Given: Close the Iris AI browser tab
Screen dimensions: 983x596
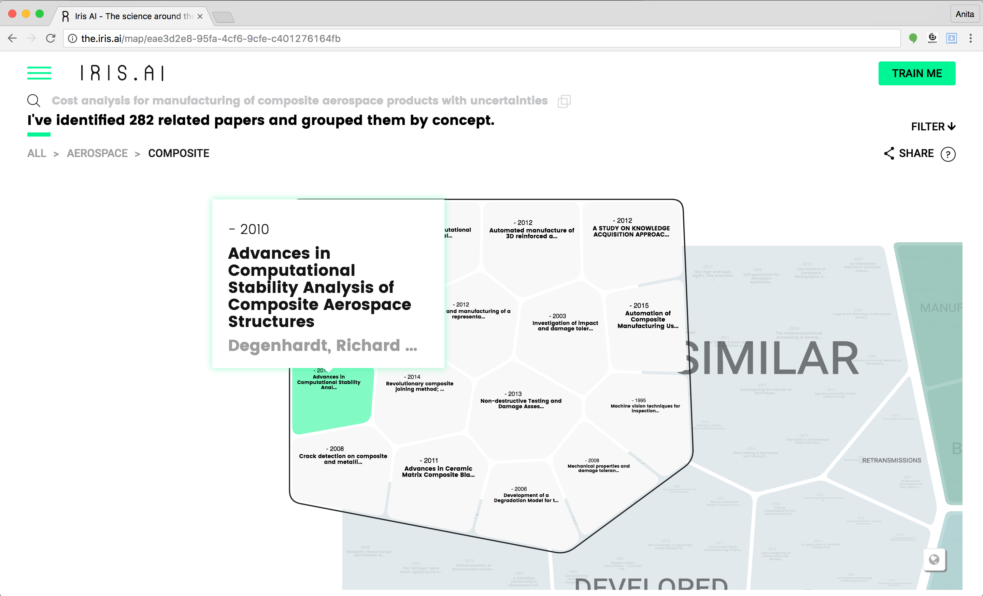Looking at the screenshot, I should click(200, 16).
